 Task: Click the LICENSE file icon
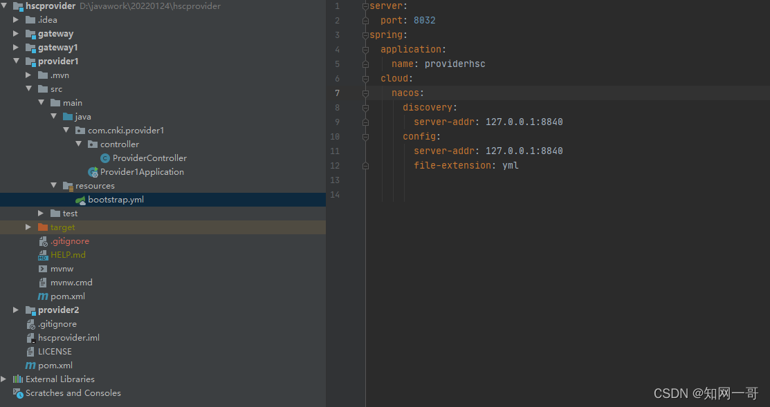tap(30, 352)
